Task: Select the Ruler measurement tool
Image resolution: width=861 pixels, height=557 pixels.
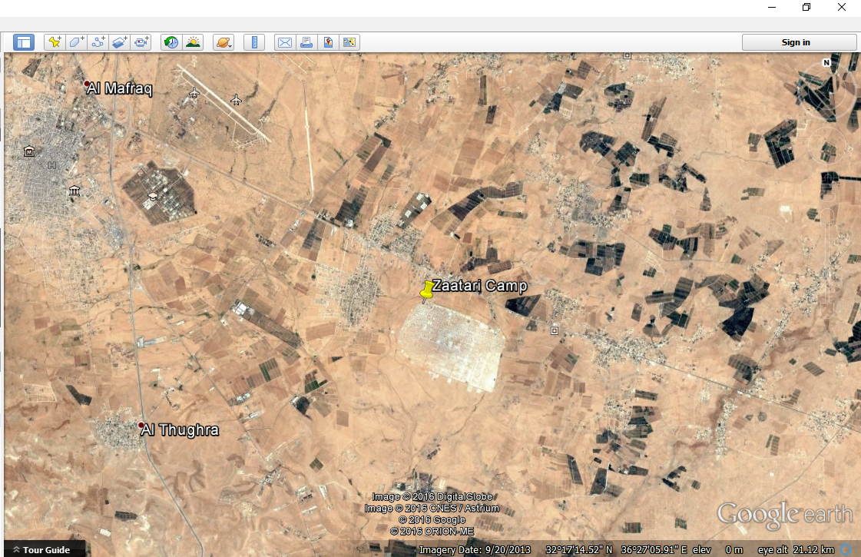Action: click(x=254, y=42)
